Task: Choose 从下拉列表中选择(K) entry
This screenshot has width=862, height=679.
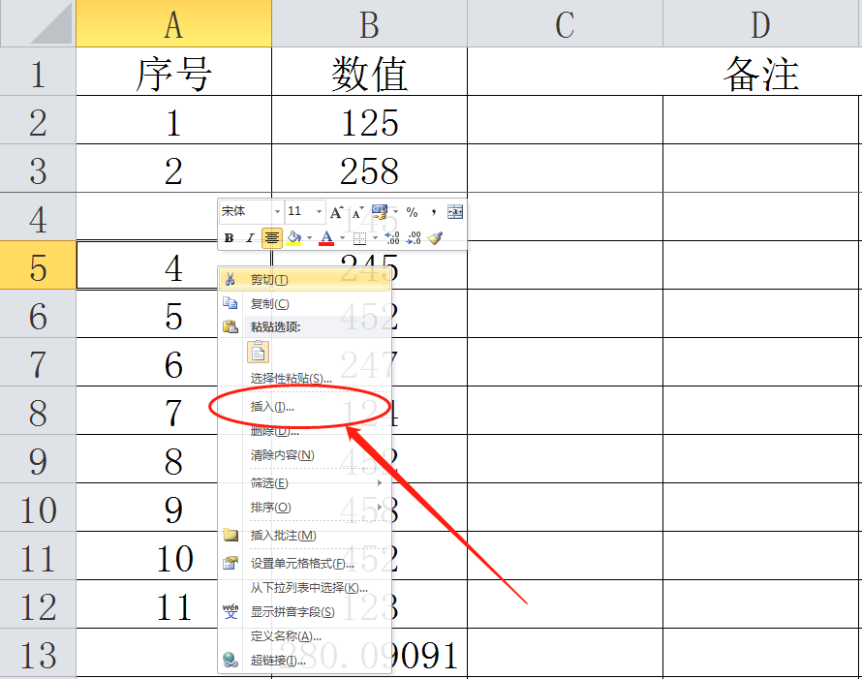Action: pos(305,588)
